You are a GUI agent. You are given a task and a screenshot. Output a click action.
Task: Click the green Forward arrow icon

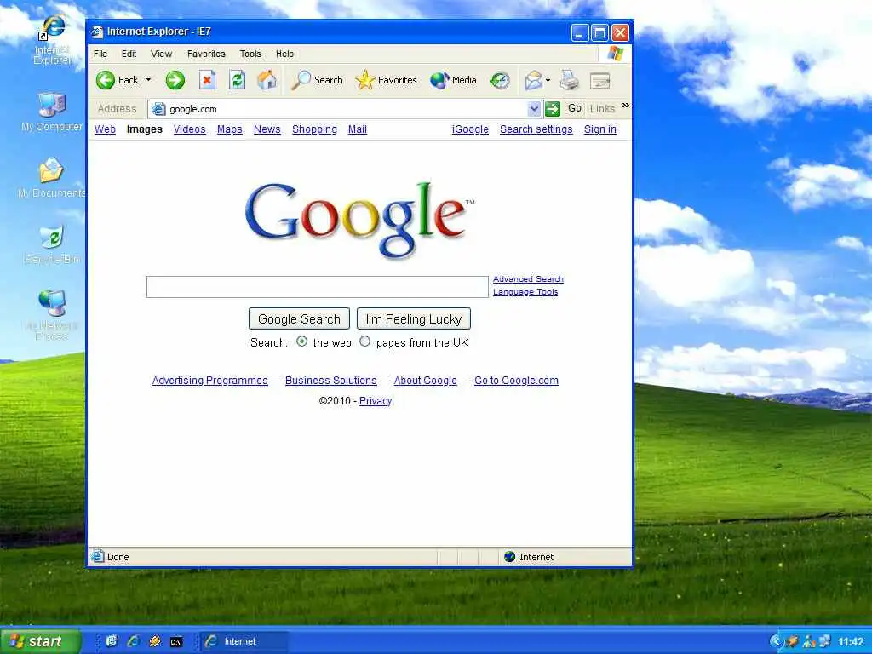point(175,80)
